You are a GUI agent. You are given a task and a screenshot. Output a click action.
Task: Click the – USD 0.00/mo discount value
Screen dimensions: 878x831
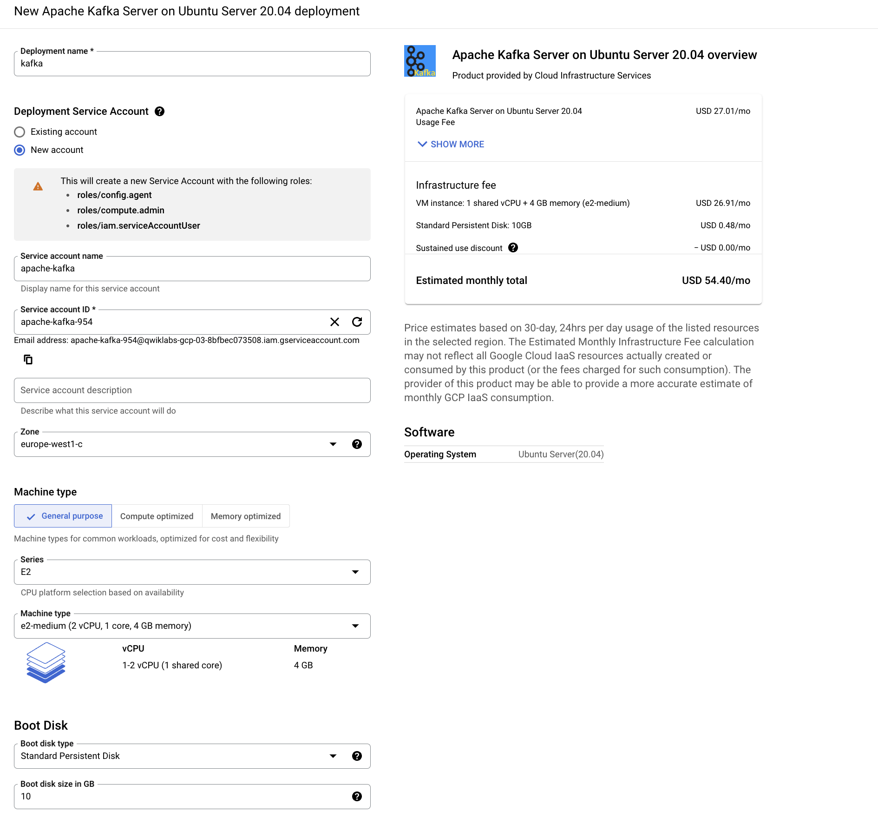pyautogui.click(x=722, y=248)
